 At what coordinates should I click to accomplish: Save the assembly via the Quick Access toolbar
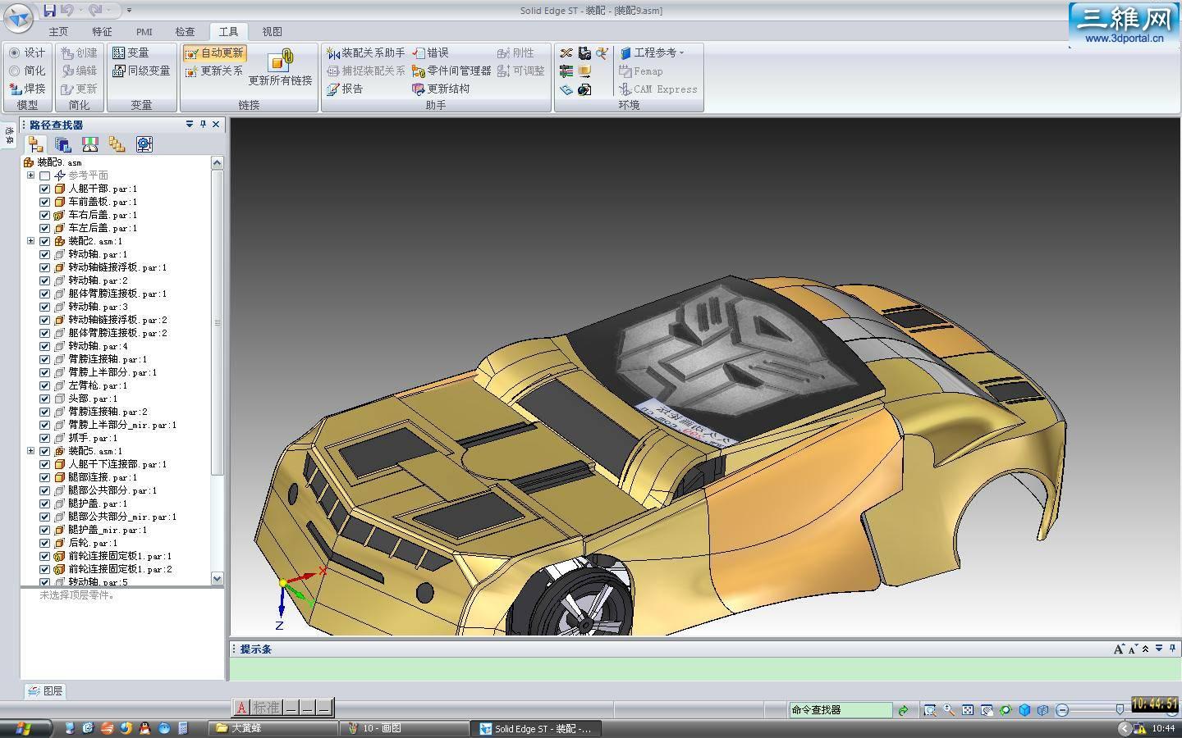tap(49, 10)
